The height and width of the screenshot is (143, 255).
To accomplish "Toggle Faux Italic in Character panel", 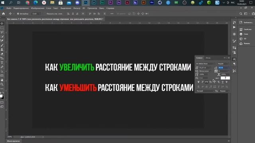I will [x=202, y=82].
